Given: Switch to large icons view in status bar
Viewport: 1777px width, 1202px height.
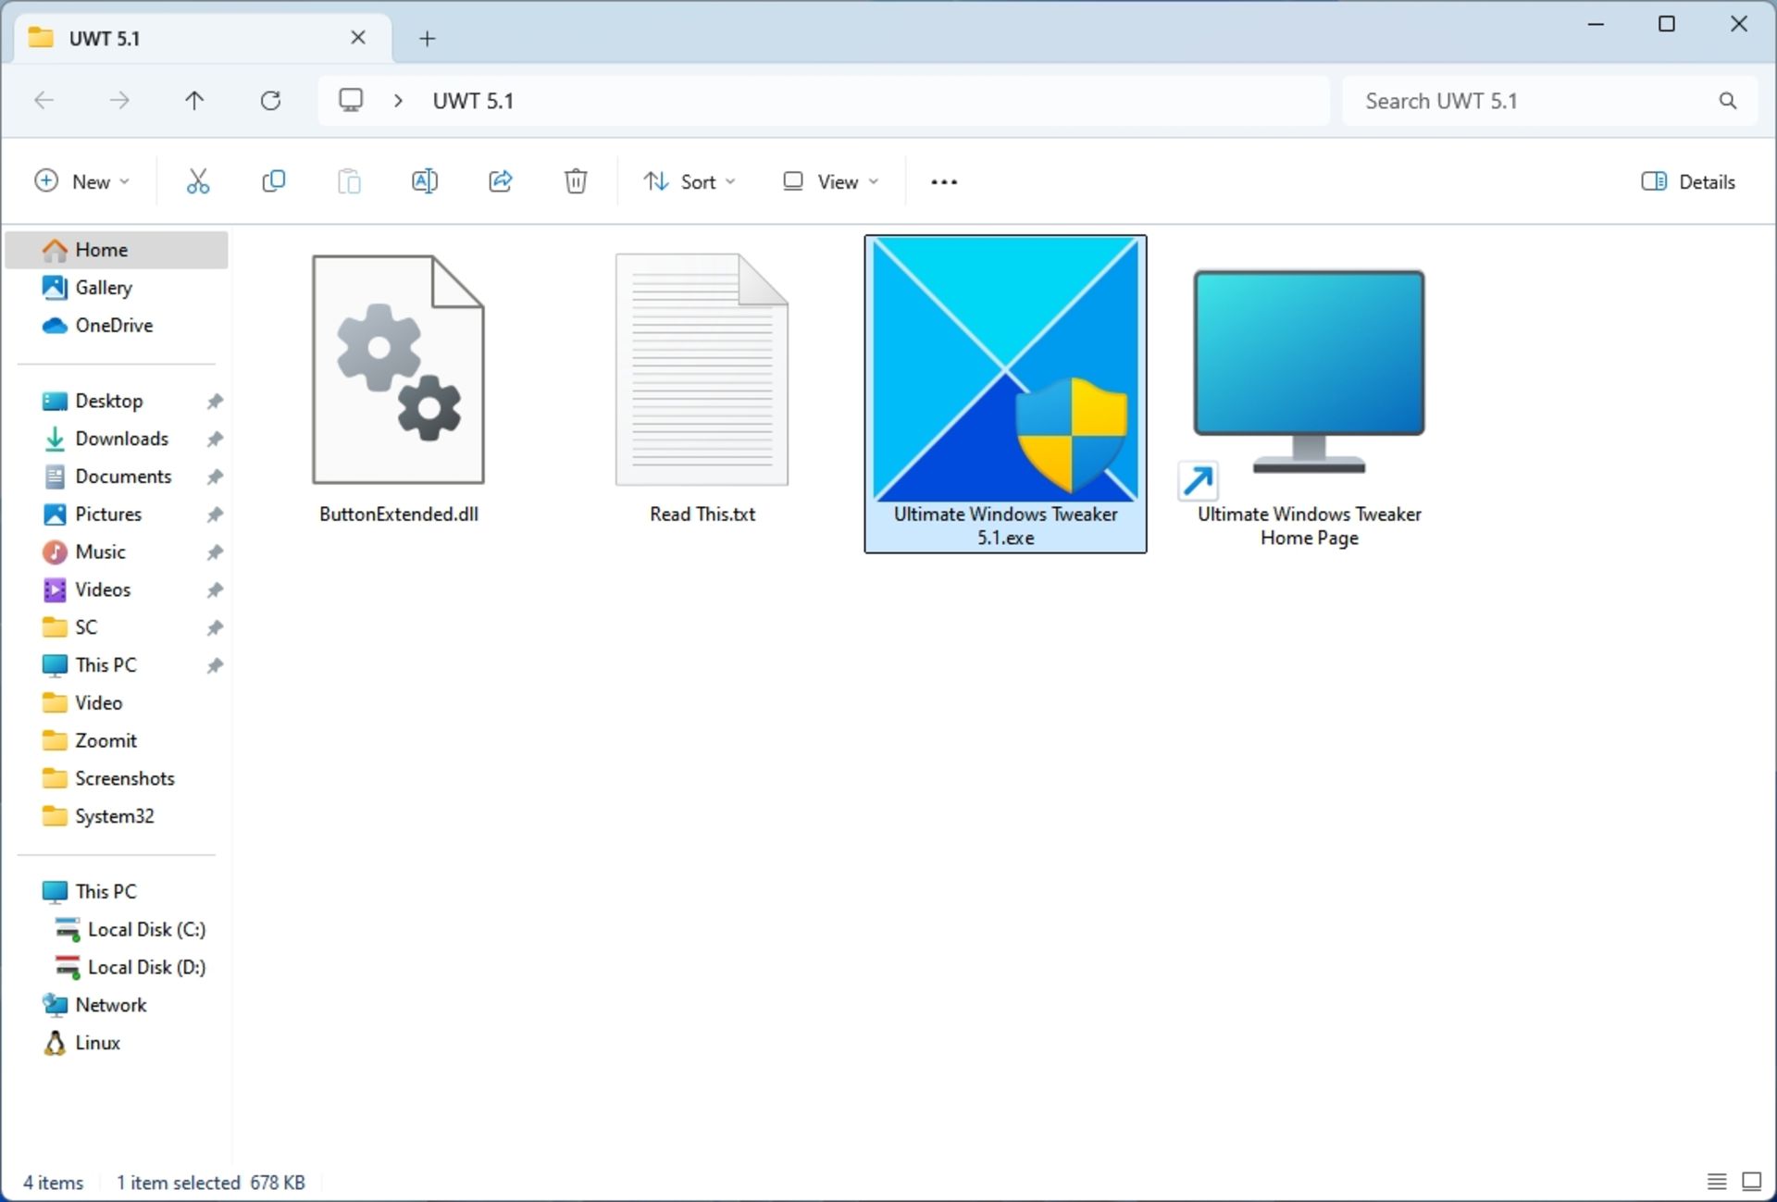Looking at the screenshot, I should point(1751,1182).
